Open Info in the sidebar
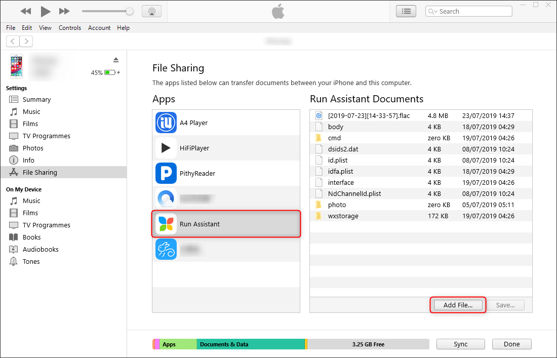 (63, 160)
